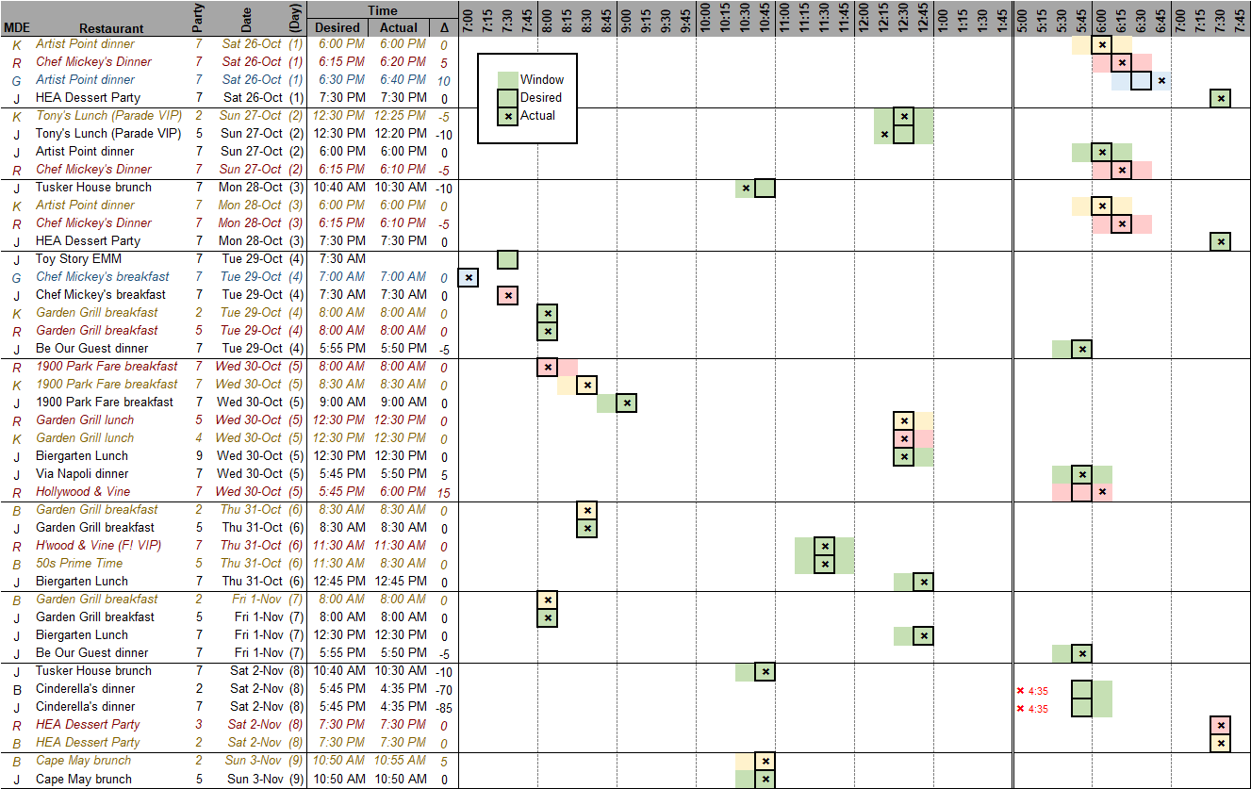1251x789 pixels.
Task: Select the Actual time column header
Action: [399, 28]
